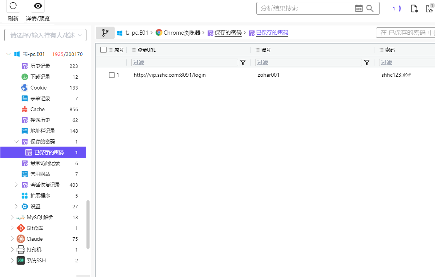The width and height of the screenshot is (435, 277).
Task: Click the 设置 gear icon
Action: [x=25, y=206]
